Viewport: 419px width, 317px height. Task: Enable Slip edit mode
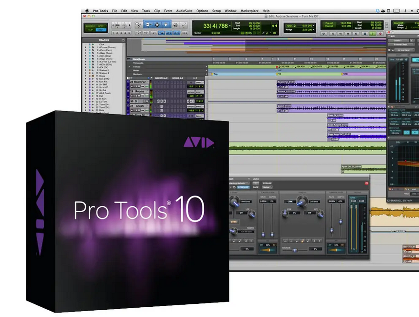click(x=90, y=30)
